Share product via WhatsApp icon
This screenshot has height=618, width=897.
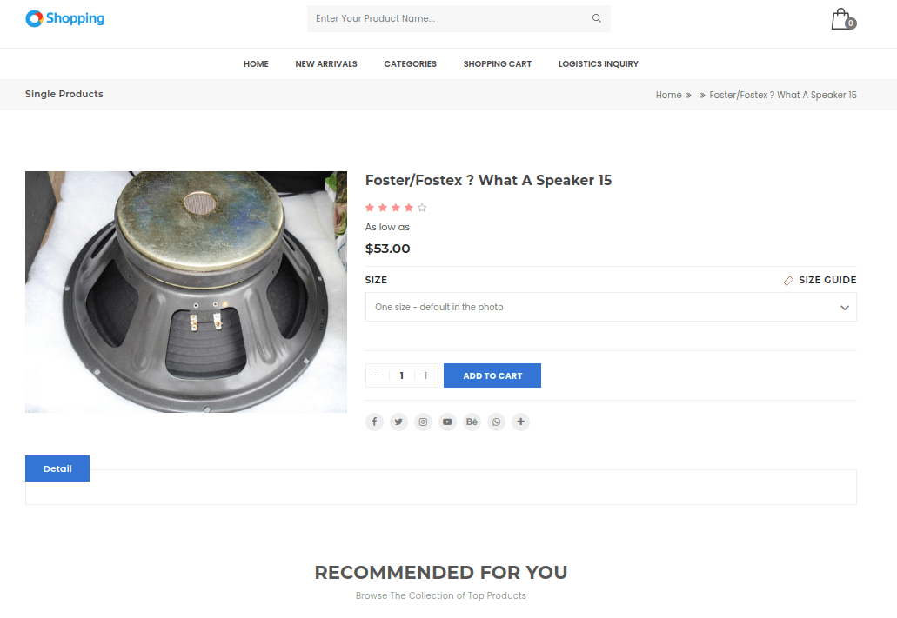click(496, 422)
